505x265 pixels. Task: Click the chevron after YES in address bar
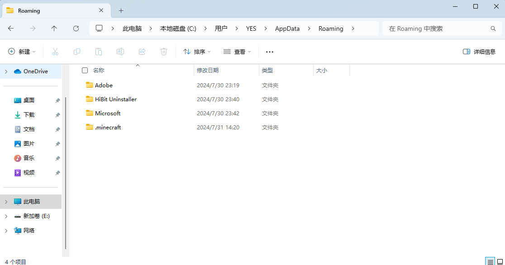click(x=266, y=28)
